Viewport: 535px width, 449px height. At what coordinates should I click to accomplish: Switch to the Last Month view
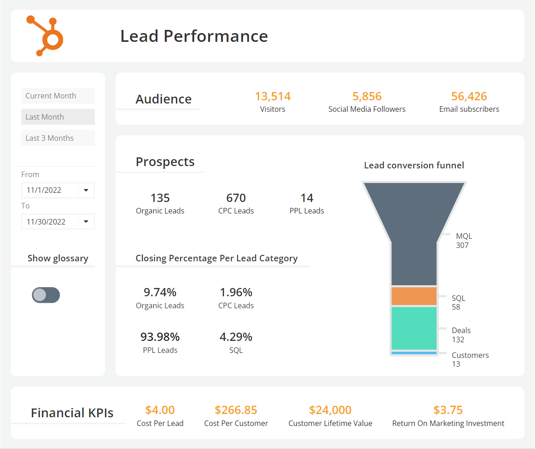tap(58, 117)
